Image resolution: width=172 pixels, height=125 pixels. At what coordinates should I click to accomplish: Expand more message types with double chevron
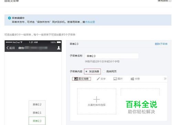(x=165, y=79)
